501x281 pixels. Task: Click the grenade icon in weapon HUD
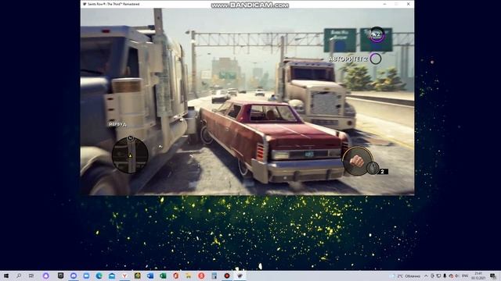coord(373,168)
